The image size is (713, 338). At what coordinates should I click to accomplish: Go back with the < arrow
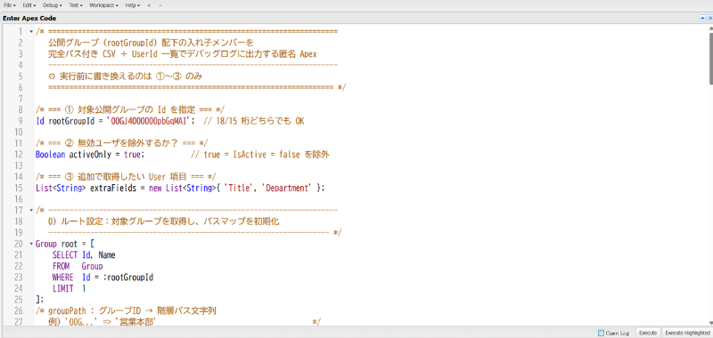149,5
